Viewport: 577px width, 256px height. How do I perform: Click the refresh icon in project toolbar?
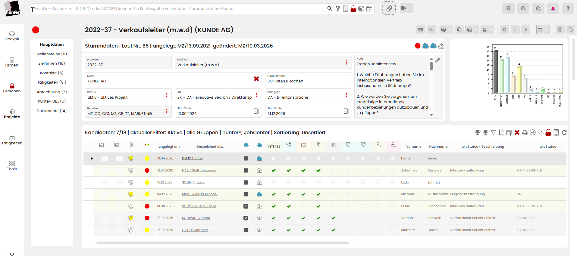[504, 29]
